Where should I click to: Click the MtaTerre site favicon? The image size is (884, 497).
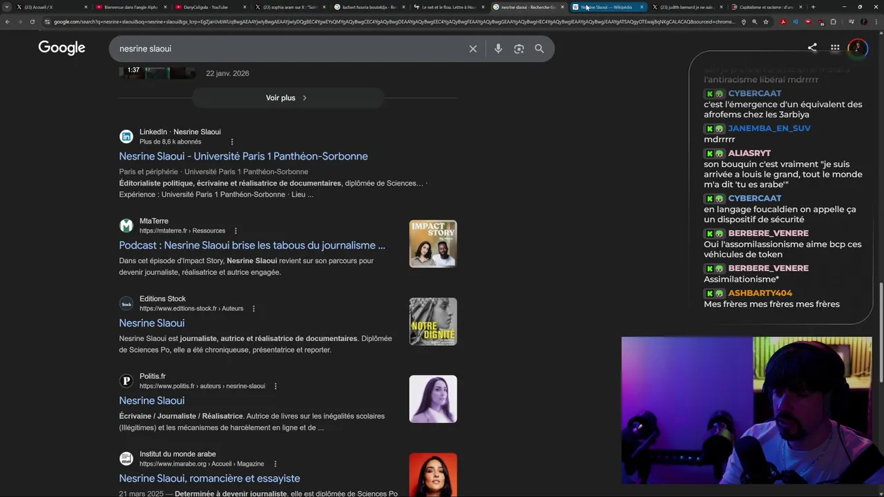[x=126, y=226]
